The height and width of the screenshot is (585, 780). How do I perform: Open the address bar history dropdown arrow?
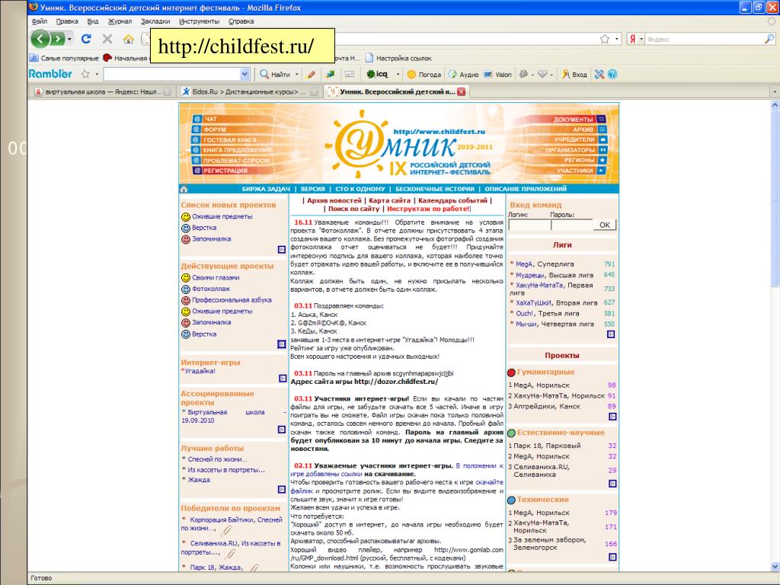point(617,39)
